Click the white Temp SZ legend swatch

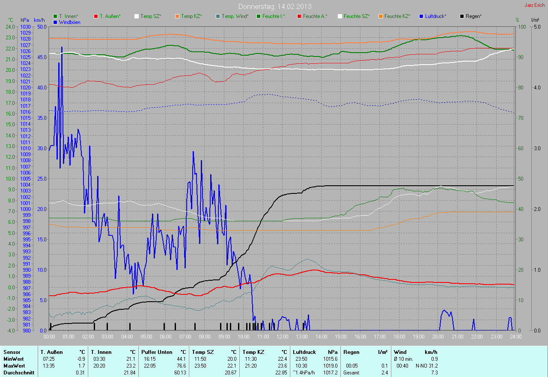click(x=137, y=16)
